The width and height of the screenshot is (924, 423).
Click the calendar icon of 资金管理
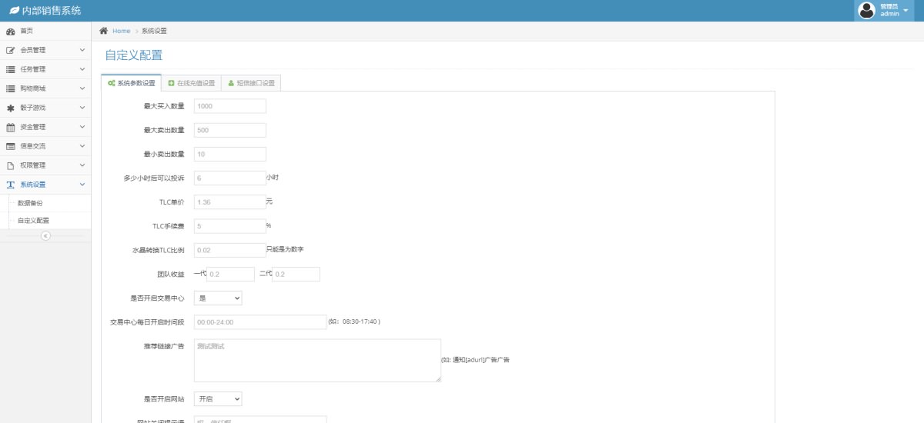[x=11, y=128]
